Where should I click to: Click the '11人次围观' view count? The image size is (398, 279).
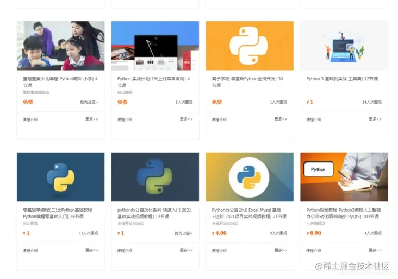pyautogui.click(x=88, y=233)
